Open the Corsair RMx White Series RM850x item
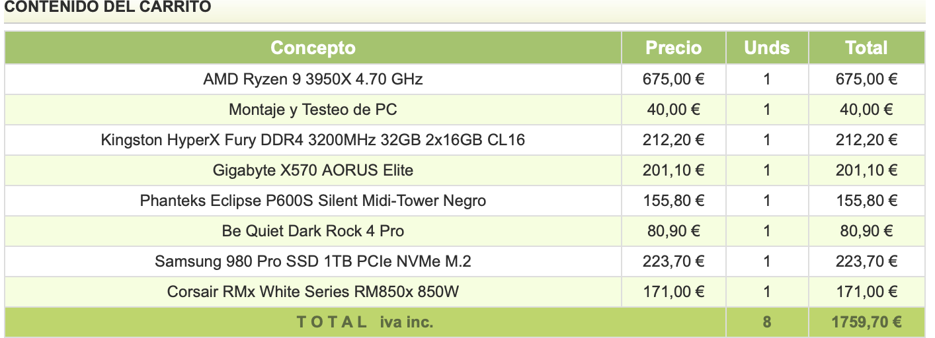The height and width of the screenshot is (338, 935). [x=313, y=292]
